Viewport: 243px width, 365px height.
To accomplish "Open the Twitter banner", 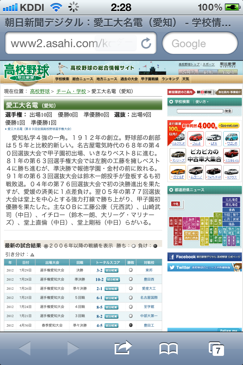I will 205,267.
